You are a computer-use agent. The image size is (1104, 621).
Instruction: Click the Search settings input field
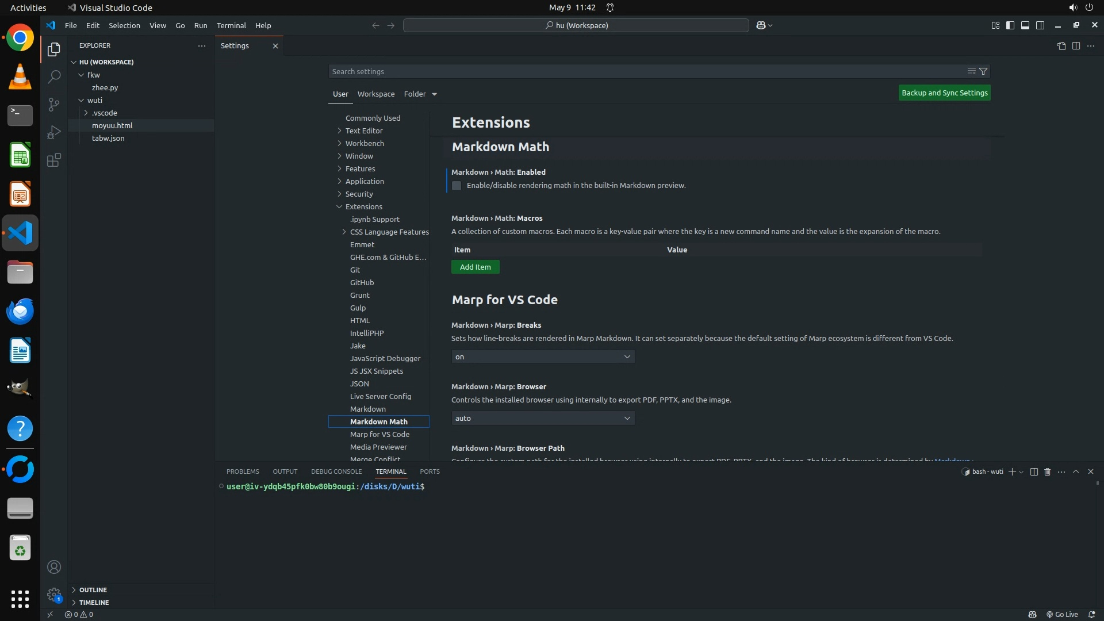(644, 71)
